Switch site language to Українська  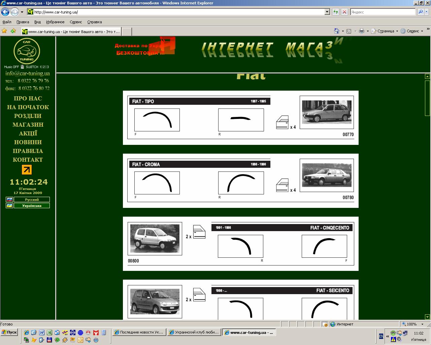tap(32, 206)
